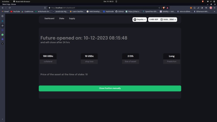The height and width of the screenshot is (122, 217).
Task: Switch to the Dashboard nav tab
Action: [49, 18]
